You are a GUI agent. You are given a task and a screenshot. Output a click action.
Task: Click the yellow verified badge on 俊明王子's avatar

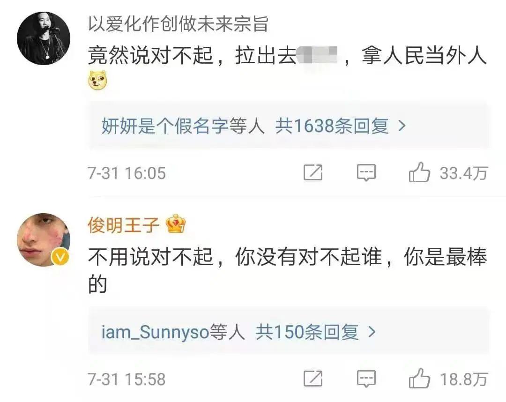62,256
